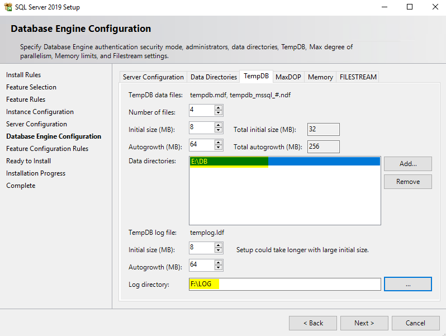Click Add to add a data directory
The width and height of the screenshot is (446, 336).
(x=407, y=164)
